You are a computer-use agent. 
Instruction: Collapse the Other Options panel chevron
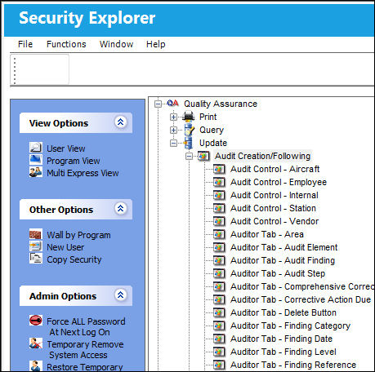pyautogui.click(x=121, y=209)
